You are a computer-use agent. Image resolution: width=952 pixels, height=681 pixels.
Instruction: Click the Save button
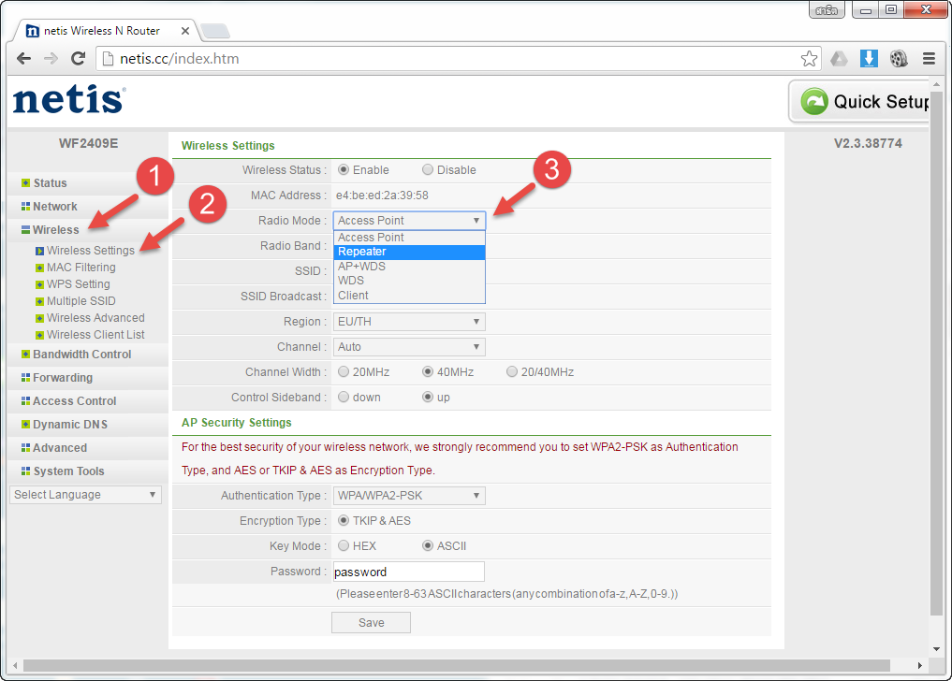tap(371, 623)
